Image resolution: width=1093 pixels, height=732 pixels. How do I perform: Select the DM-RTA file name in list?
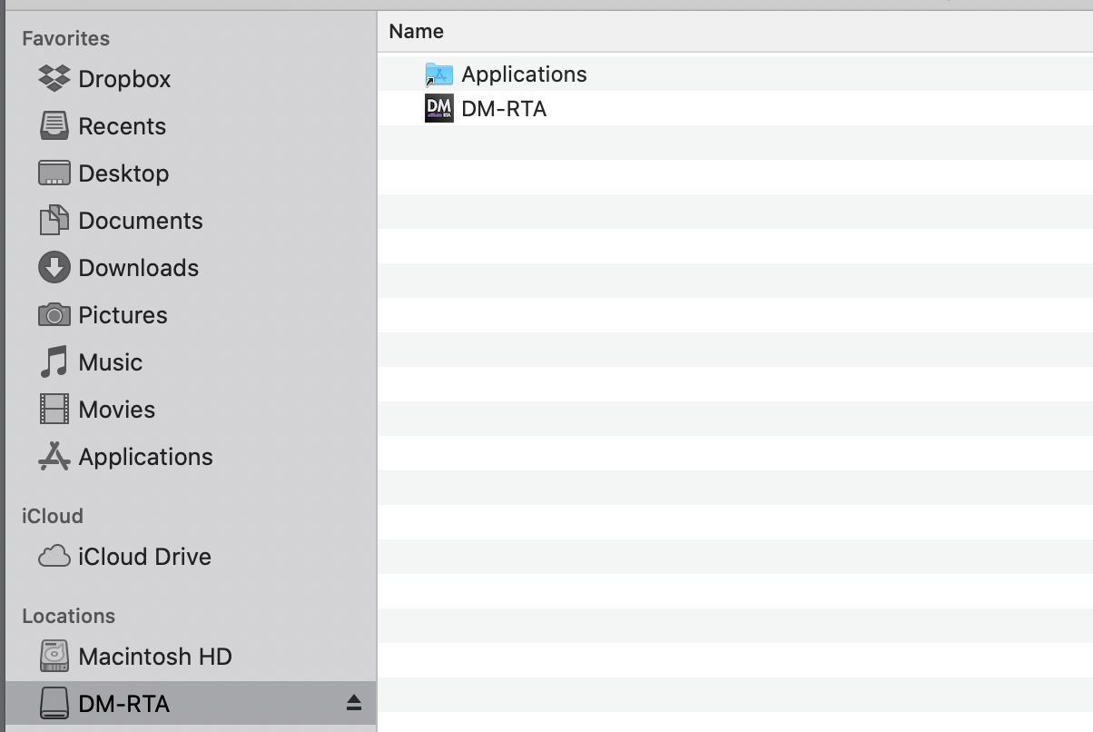[x=505, y=109]
